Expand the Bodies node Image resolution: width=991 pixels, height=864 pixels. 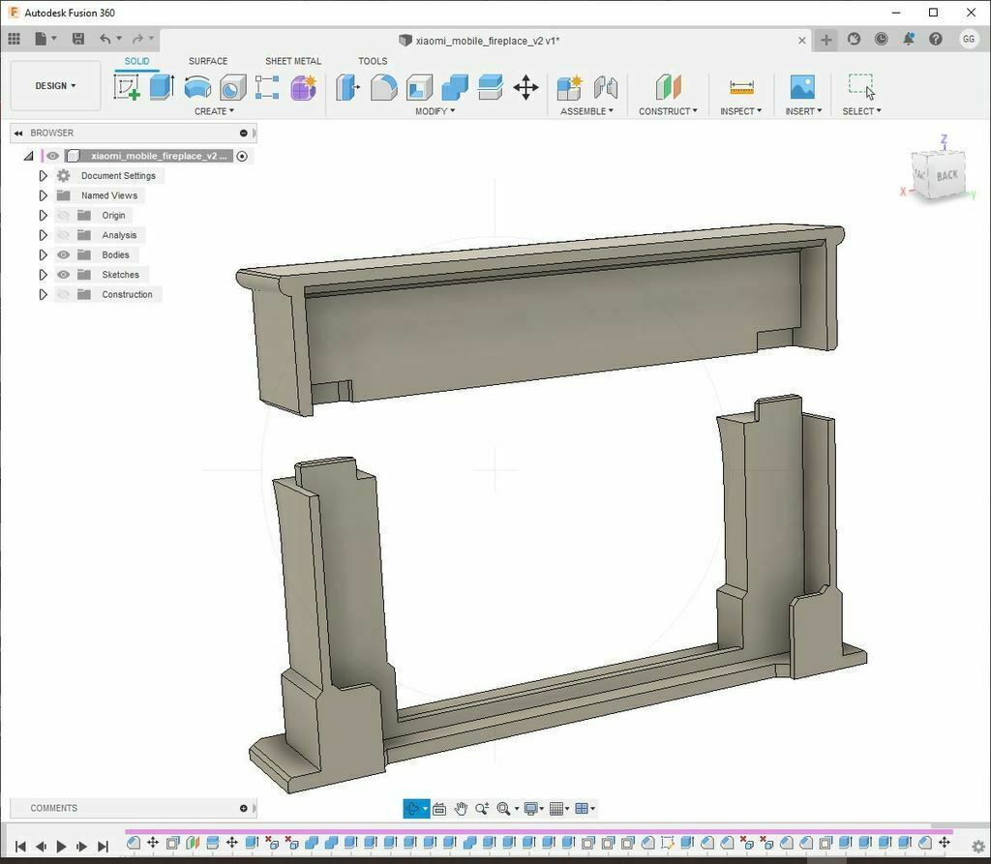pos(43,254)
